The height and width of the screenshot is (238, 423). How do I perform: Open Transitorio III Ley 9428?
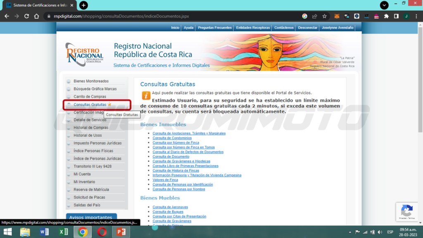(x=93, y=167)
